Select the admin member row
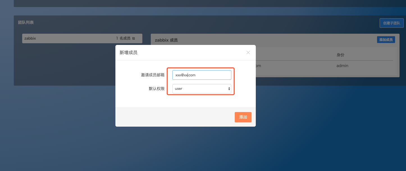 (342, 65)
